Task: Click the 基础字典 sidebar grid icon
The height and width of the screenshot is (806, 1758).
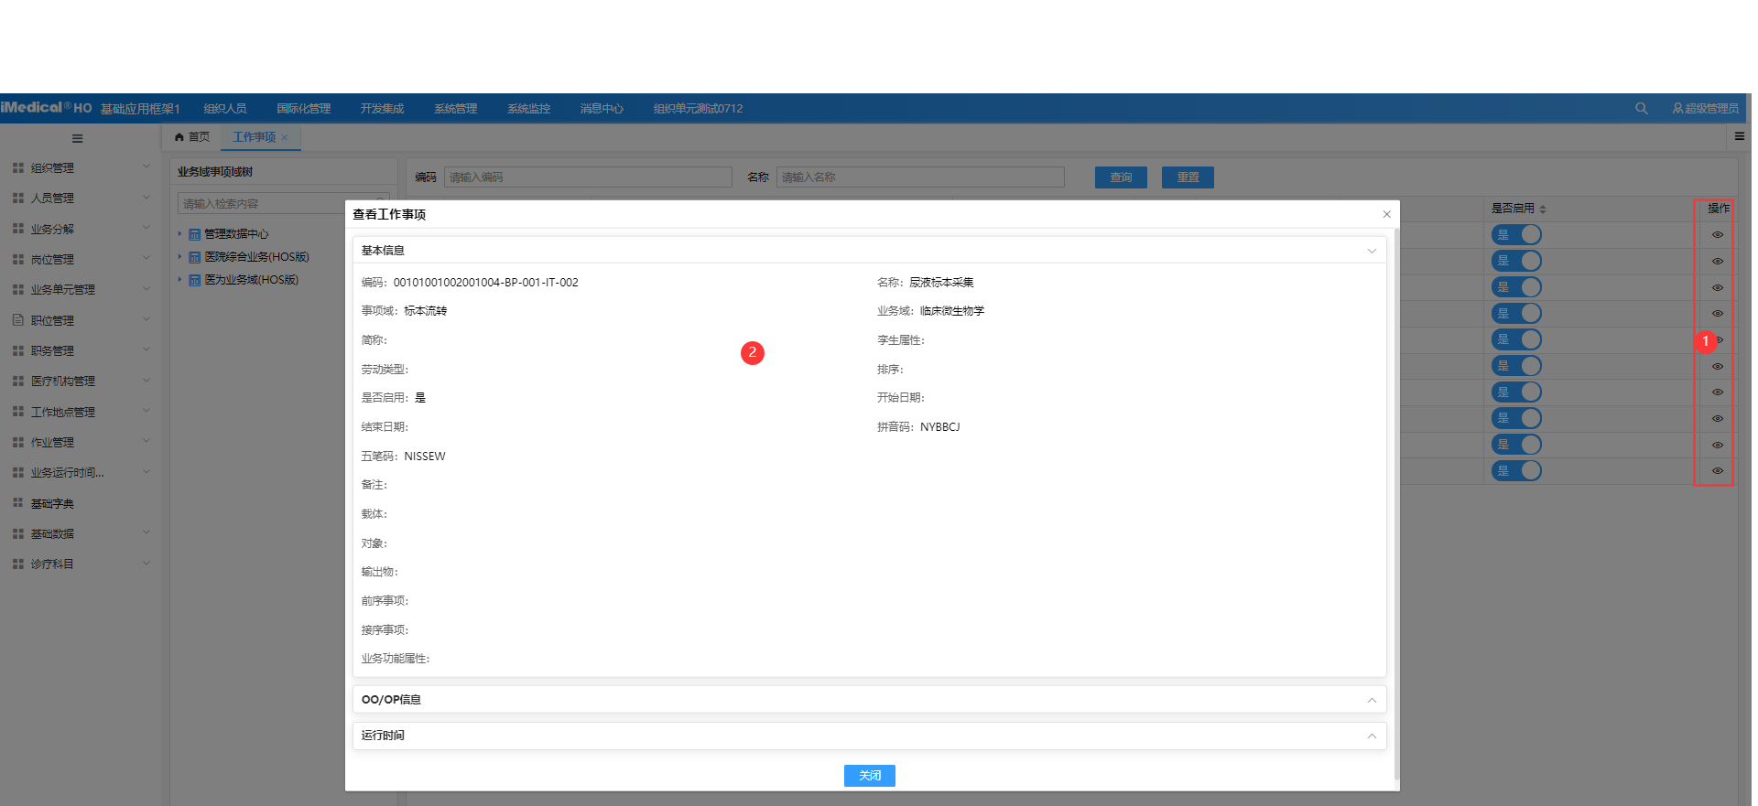Action: pos(18,503)
